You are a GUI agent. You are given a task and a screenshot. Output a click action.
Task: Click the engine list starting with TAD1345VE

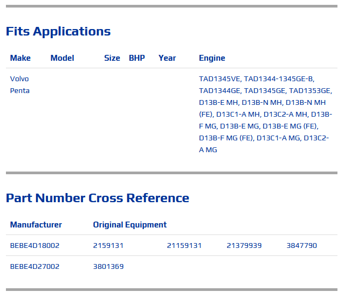(266, 114)
